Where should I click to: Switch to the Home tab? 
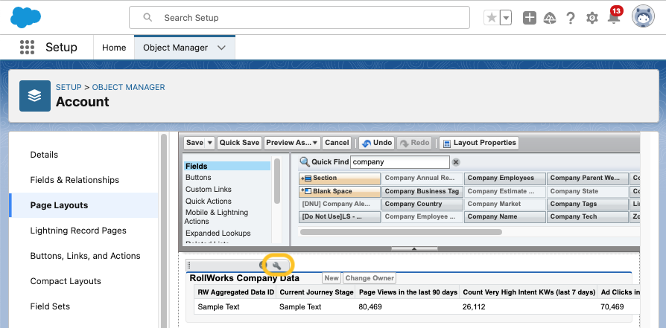[114, 48]
